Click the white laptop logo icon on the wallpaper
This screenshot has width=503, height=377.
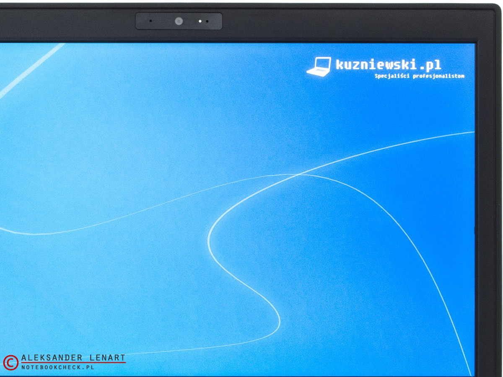[319, 67]
